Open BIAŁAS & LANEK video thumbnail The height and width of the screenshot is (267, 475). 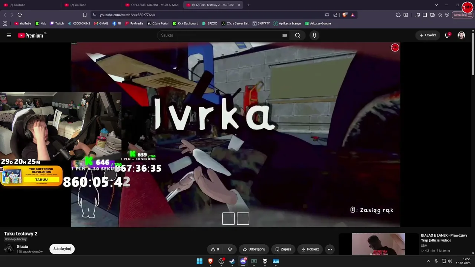(x=379, y=244)
